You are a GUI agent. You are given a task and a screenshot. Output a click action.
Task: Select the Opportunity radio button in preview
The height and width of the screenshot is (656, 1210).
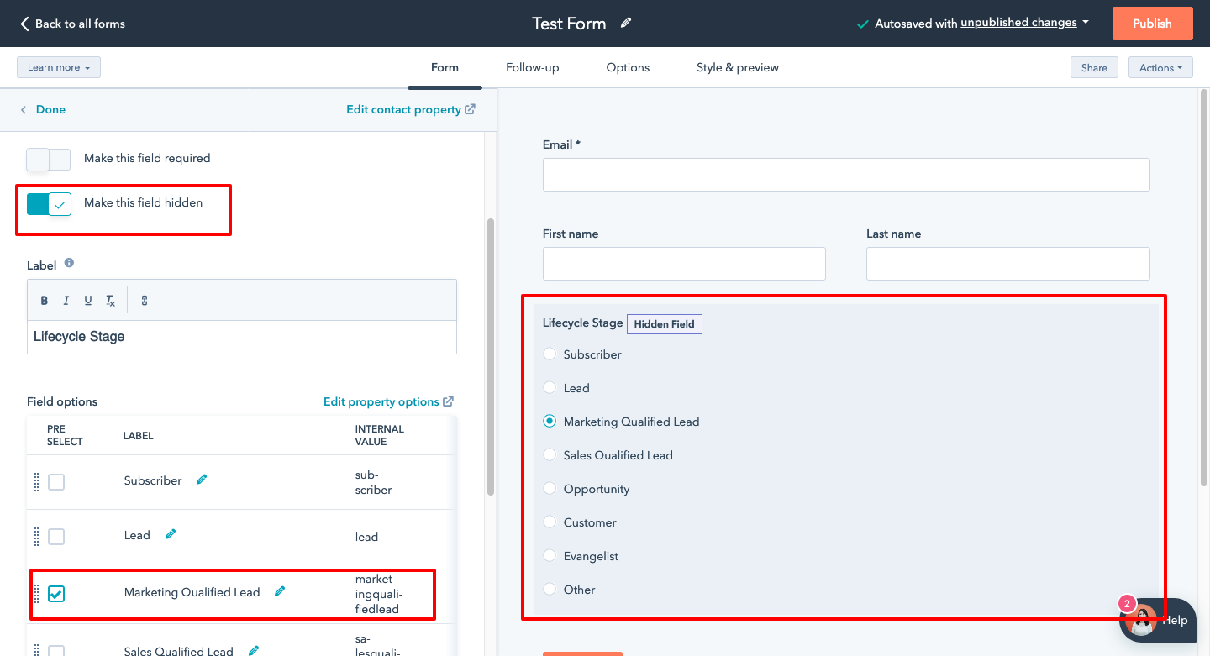[550, 489]
